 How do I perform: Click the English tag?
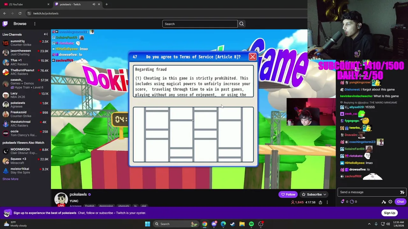pyautogui.click(x=90, y=206)
